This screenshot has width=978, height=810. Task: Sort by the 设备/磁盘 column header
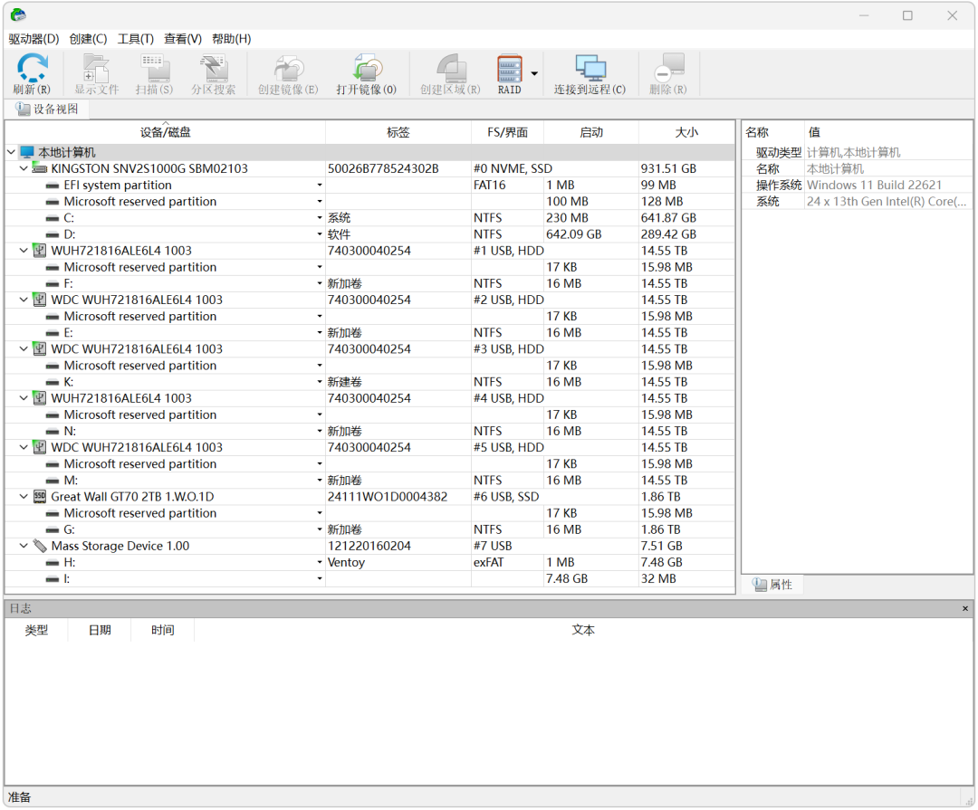[x=166, y=132]
